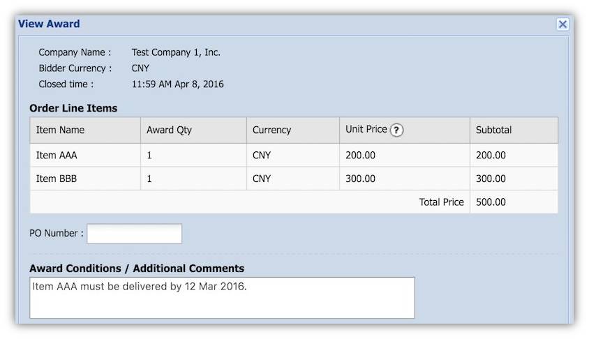Click the Unit Price column header text
This screenshot has width=589, height=339.
tap(366, 130)
